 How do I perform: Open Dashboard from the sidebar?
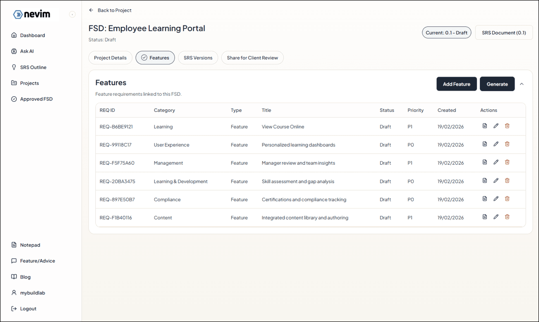[x=32, y=35]
